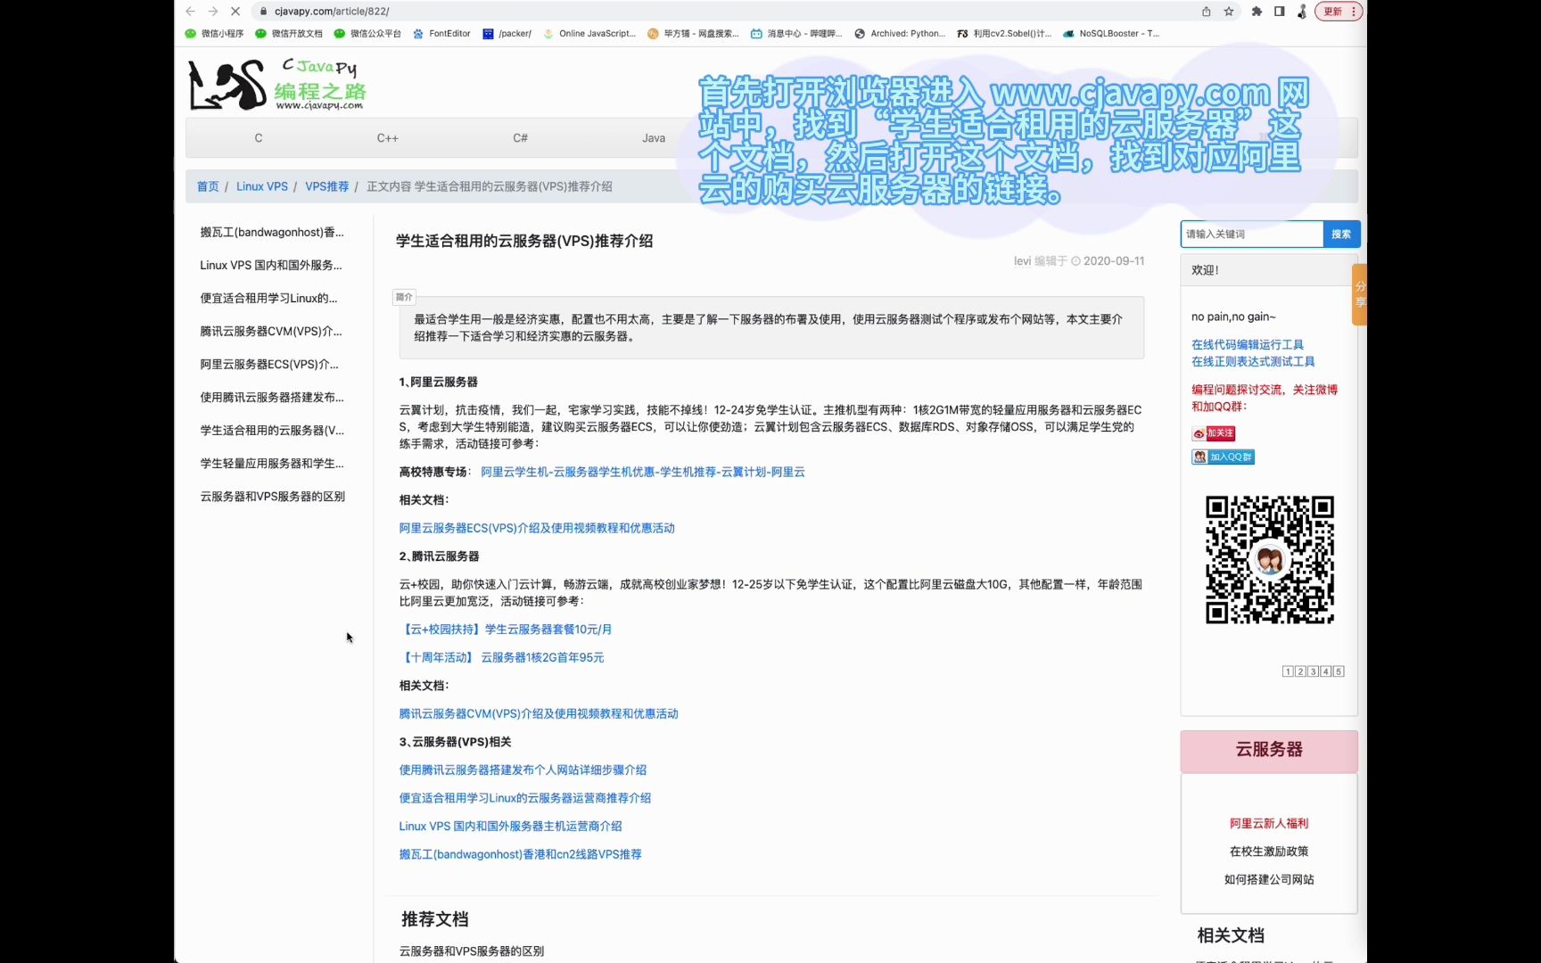Screen dimensions: 1541x963
Task: Open 便宜适合租用学习Linux的云服务器运营商推荐介绍 link
Action: click(x=525, y=798)
